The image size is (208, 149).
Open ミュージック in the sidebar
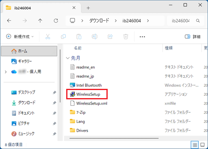pyautogui.click(x=23, y=134)
